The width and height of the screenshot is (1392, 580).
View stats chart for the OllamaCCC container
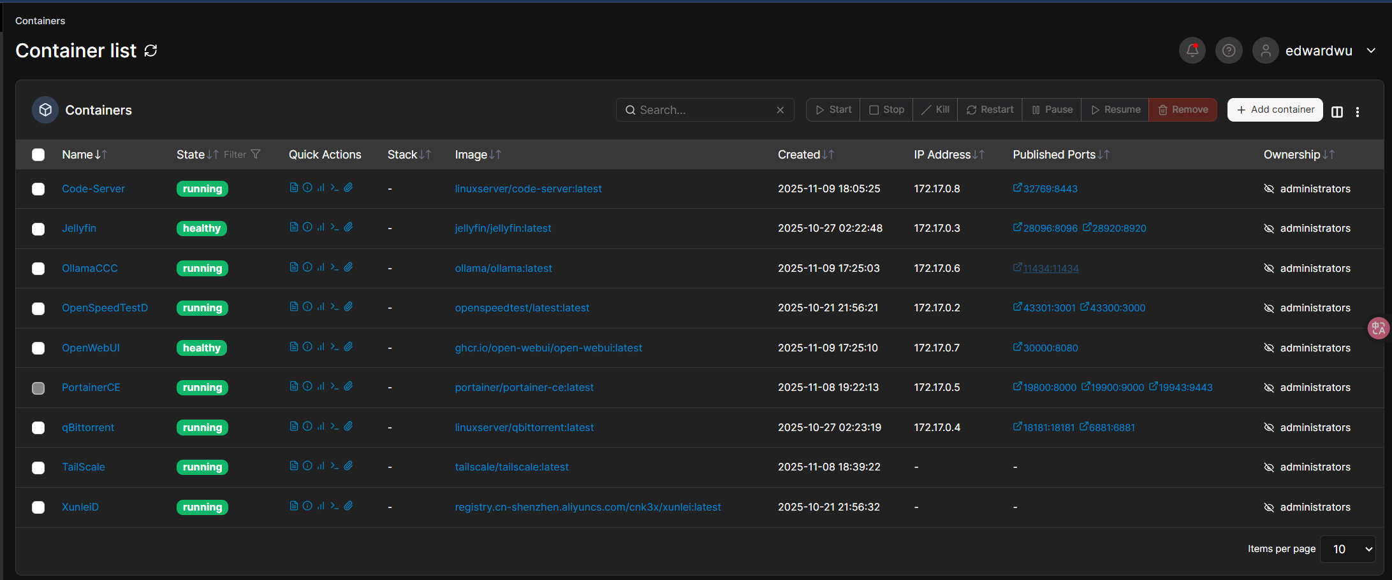click(321, 267)
